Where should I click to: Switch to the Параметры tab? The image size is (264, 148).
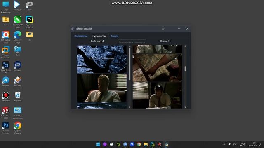[81, 36]
